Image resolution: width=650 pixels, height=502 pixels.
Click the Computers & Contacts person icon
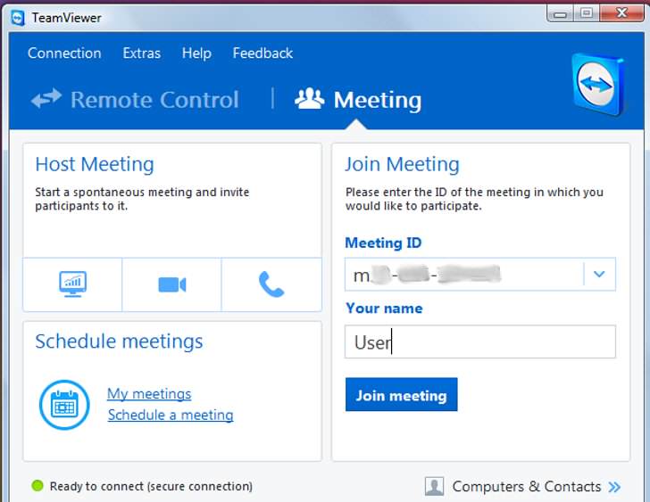point(434,486)
